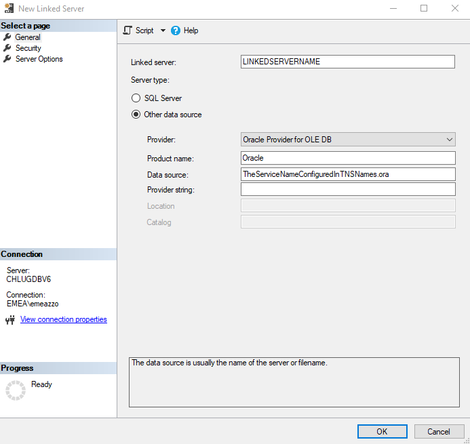Click the wrench icon beside General
Image resolution: width=470 pixels, height=444 pixels.
click(7, 37)
